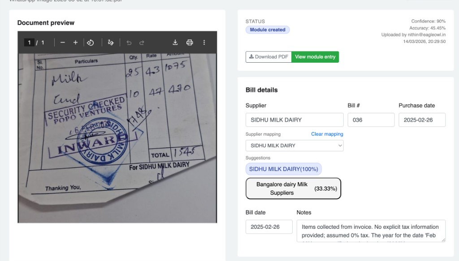
Task: Click the page number input in PDF toolbar
Action: point(29,42)
